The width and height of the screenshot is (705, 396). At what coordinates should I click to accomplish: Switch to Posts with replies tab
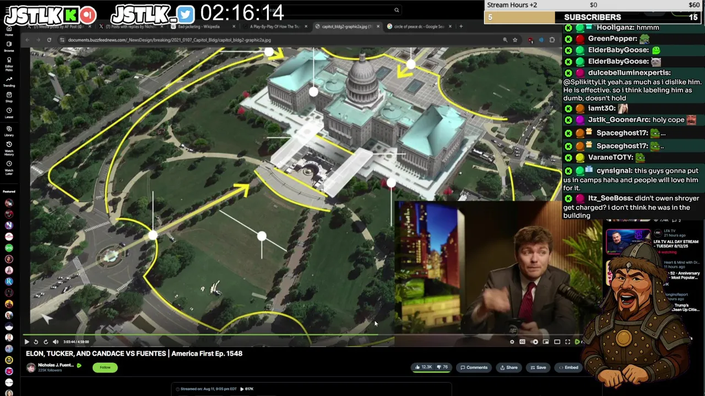tap(132, 26)
